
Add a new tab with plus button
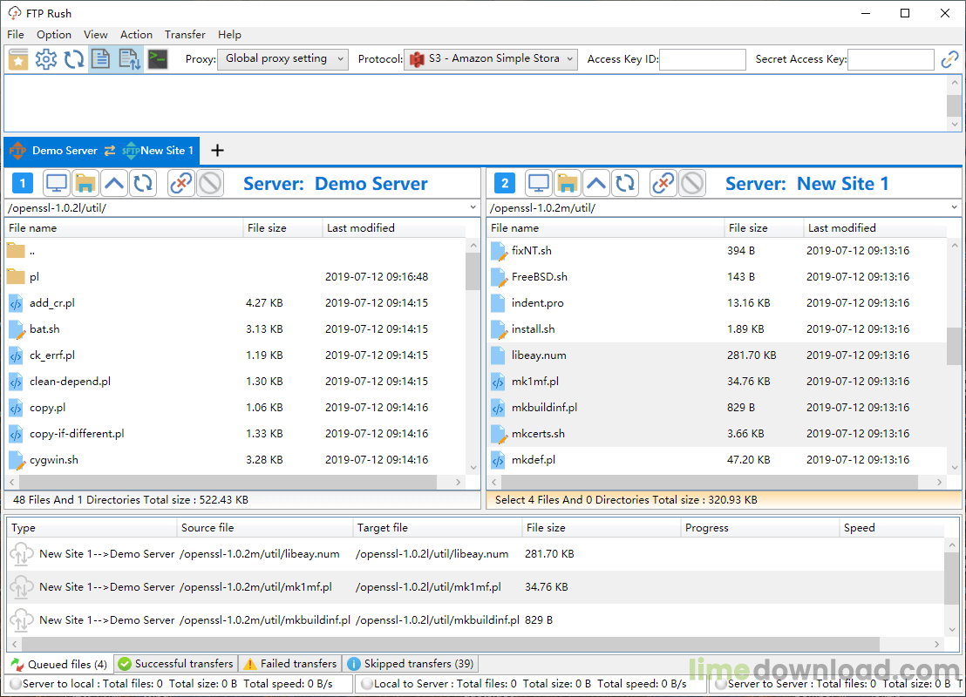click(x=217, y=151)
